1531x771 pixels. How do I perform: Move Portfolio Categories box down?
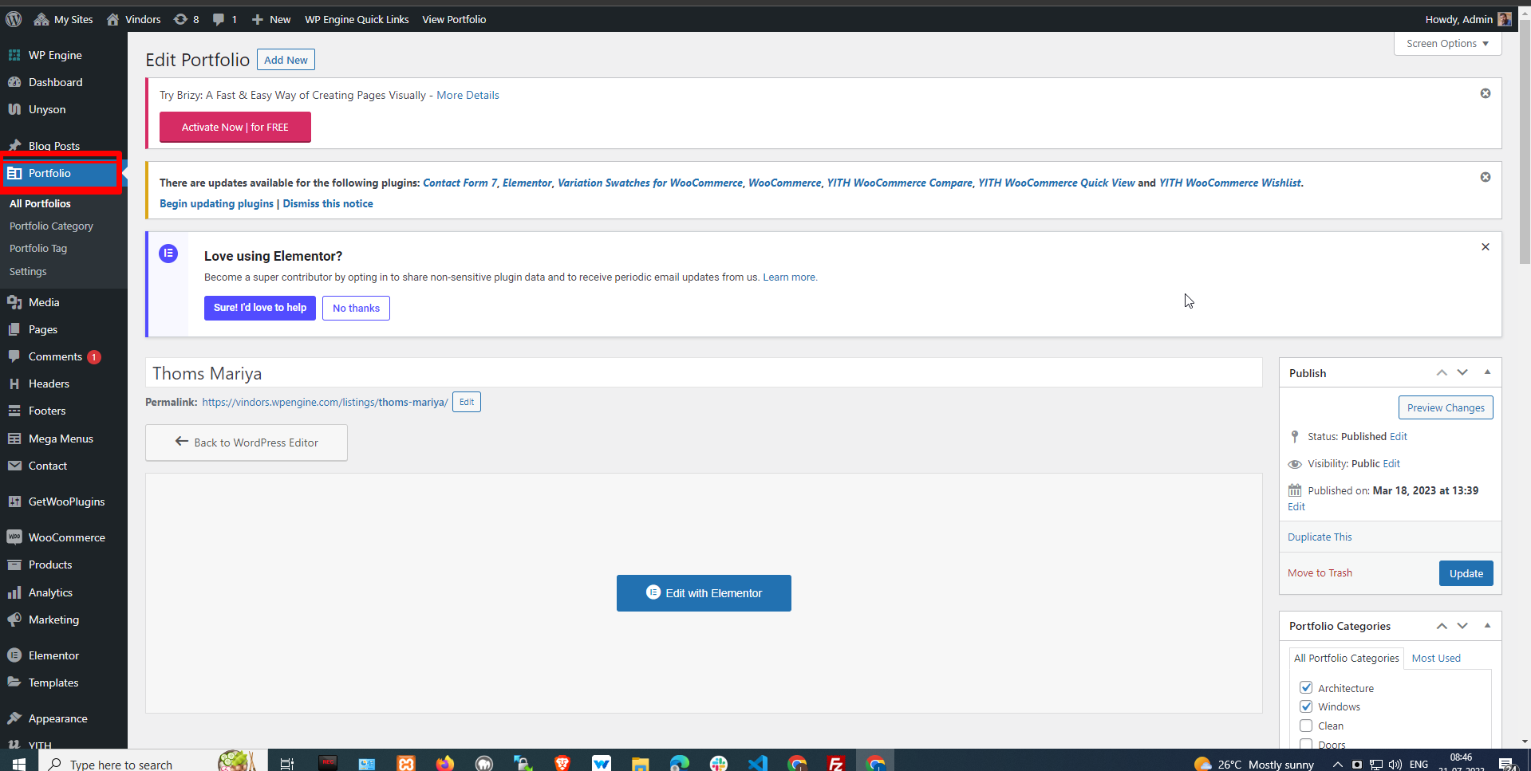[x=1462, y=626]
